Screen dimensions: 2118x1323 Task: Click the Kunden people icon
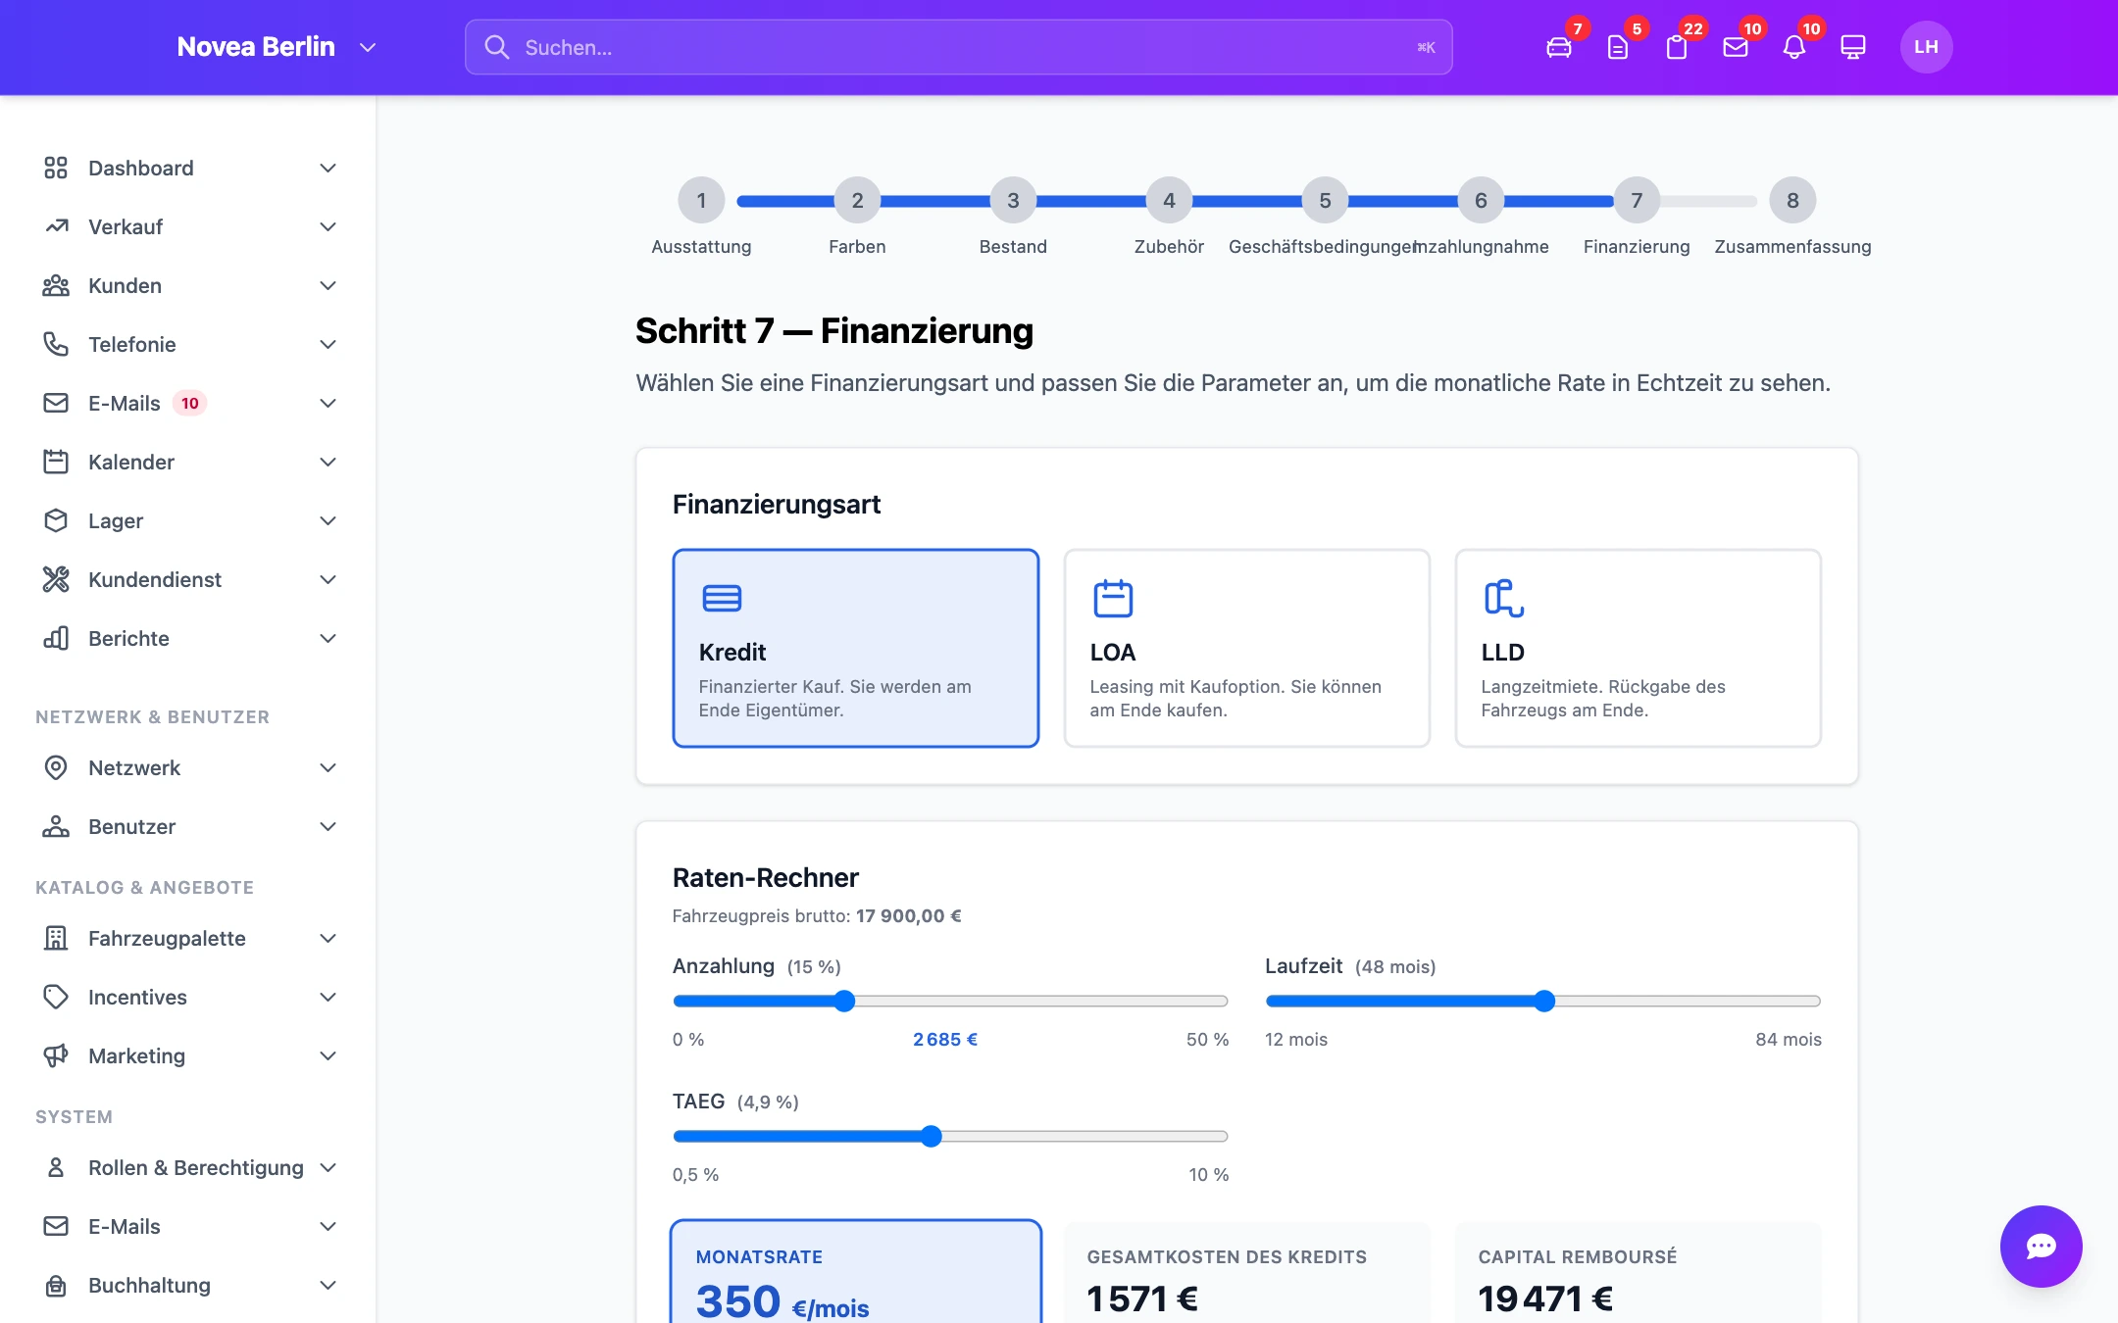click(x=56, y=285)
